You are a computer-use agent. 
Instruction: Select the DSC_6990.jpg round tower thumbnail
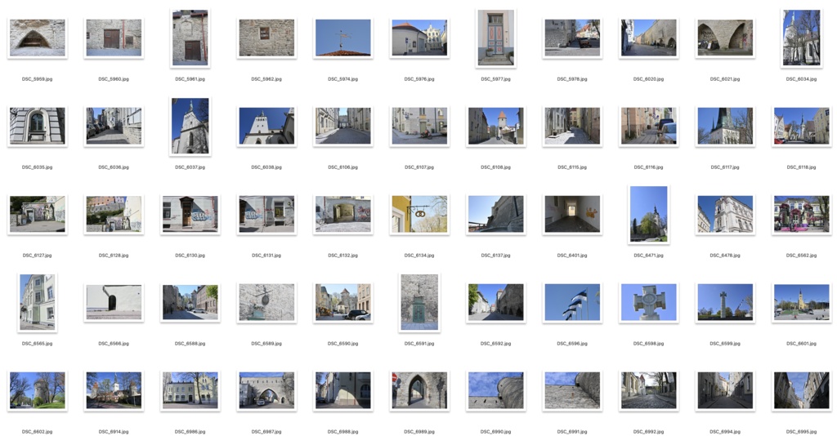coord(496,391)
